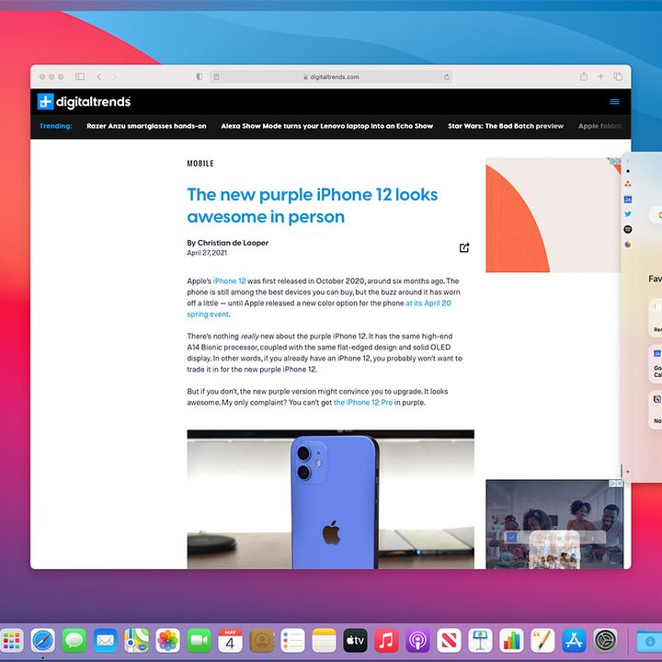
Task: Click the digitaltrends.com address field
Action: 331,77
